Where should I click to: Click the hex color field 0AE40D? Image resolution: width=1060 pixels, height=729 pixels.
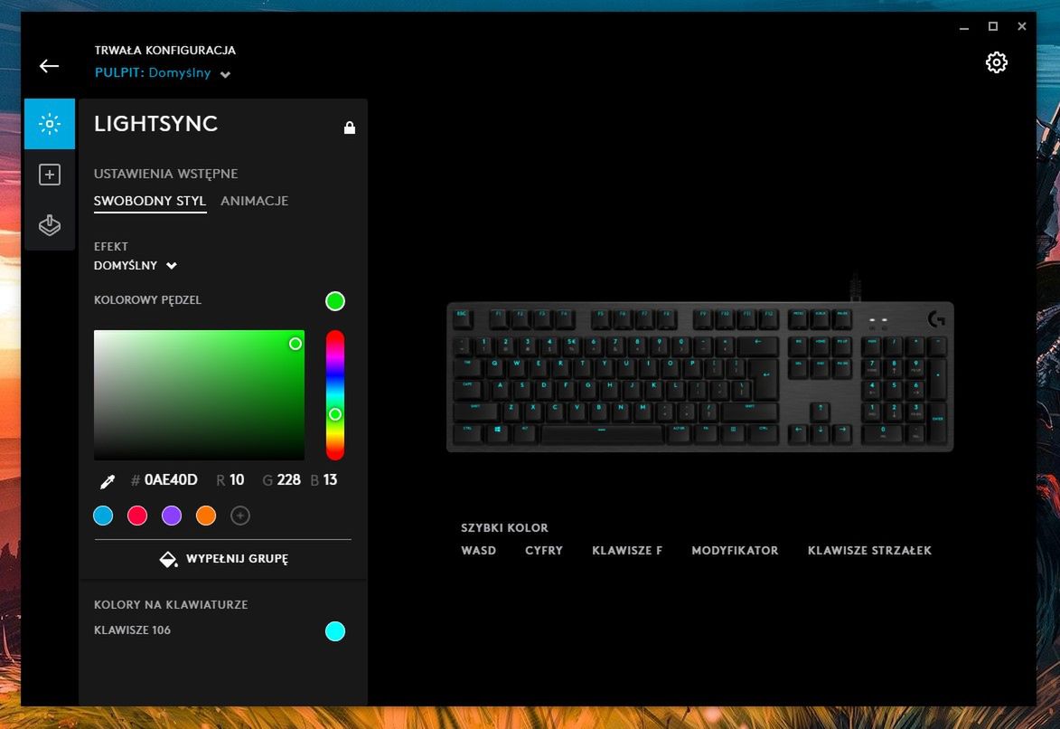[x=171, y=480]
